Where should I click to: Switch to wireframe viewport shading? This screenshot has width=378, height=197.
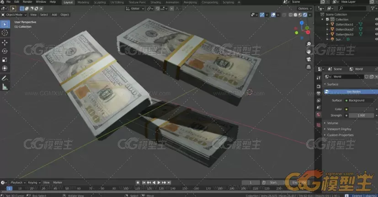coord(291,15)
